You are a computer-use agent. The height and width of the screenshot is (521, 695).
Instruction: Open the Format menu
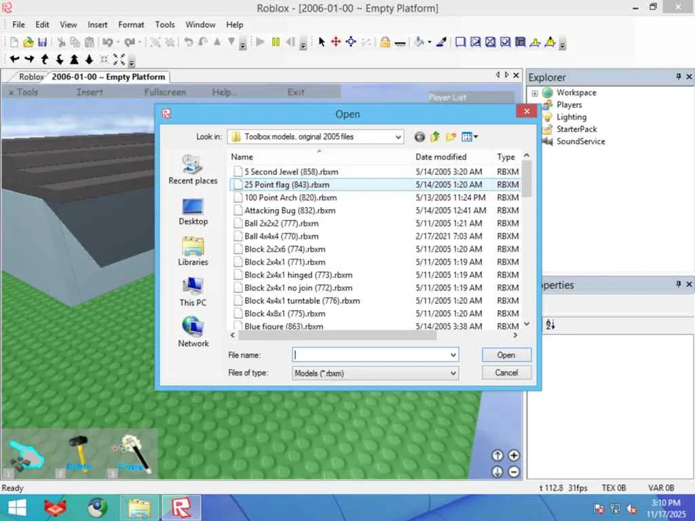tap(131, 25)
